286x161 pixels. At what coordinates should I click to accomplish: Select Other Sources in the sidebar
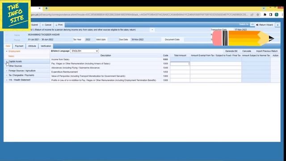click(x=15, y=66)
